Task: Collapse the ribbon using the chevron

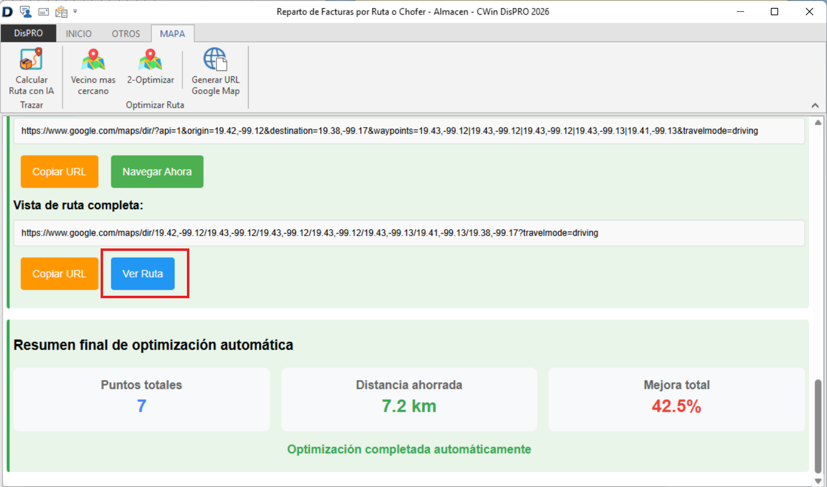Action: coord(815,104)
